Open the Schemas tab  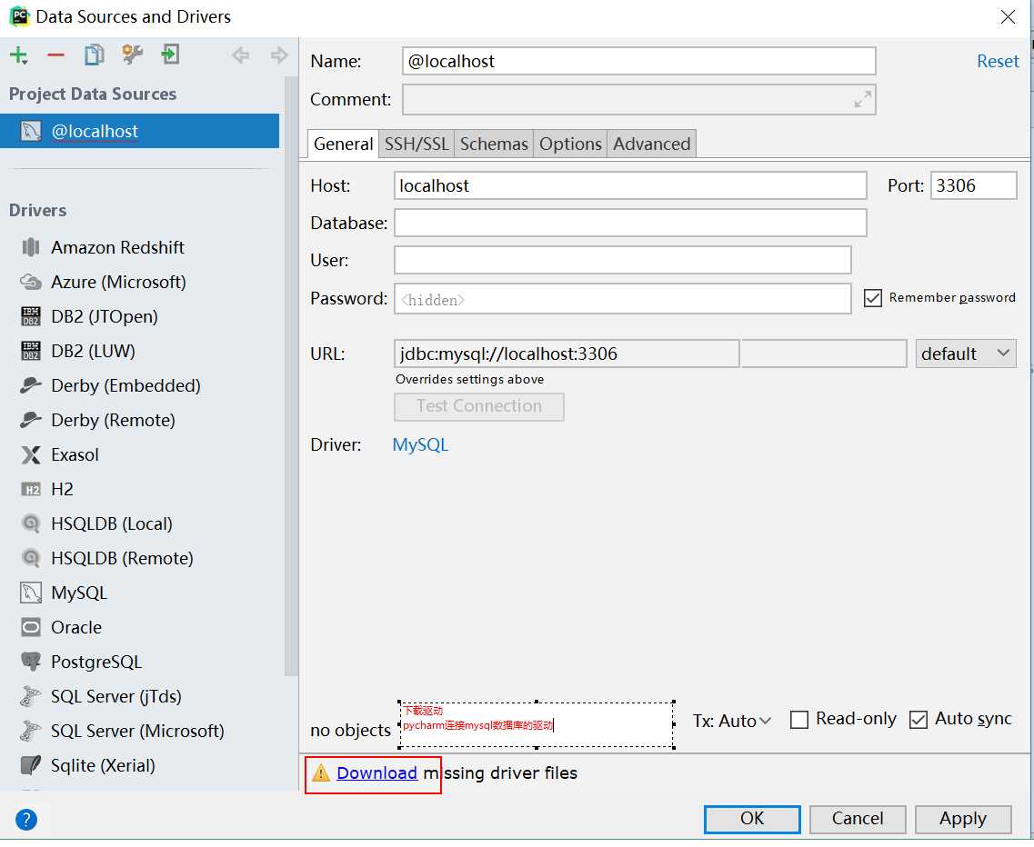[x=494, y=144]
